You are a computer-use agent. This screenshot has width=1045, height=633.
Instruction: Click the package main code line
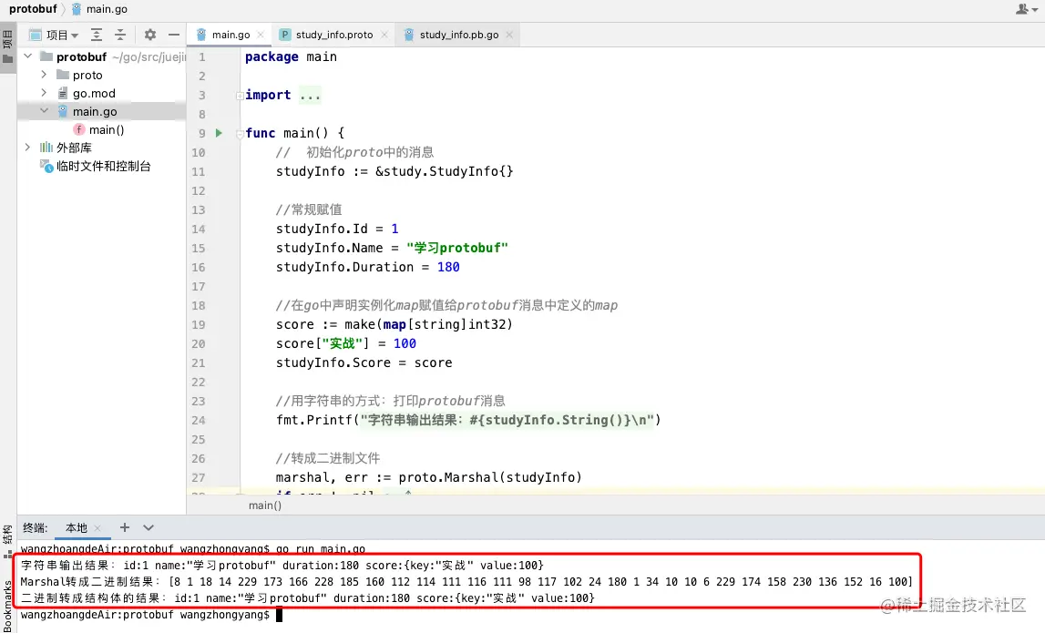click(x=291, y=56)
